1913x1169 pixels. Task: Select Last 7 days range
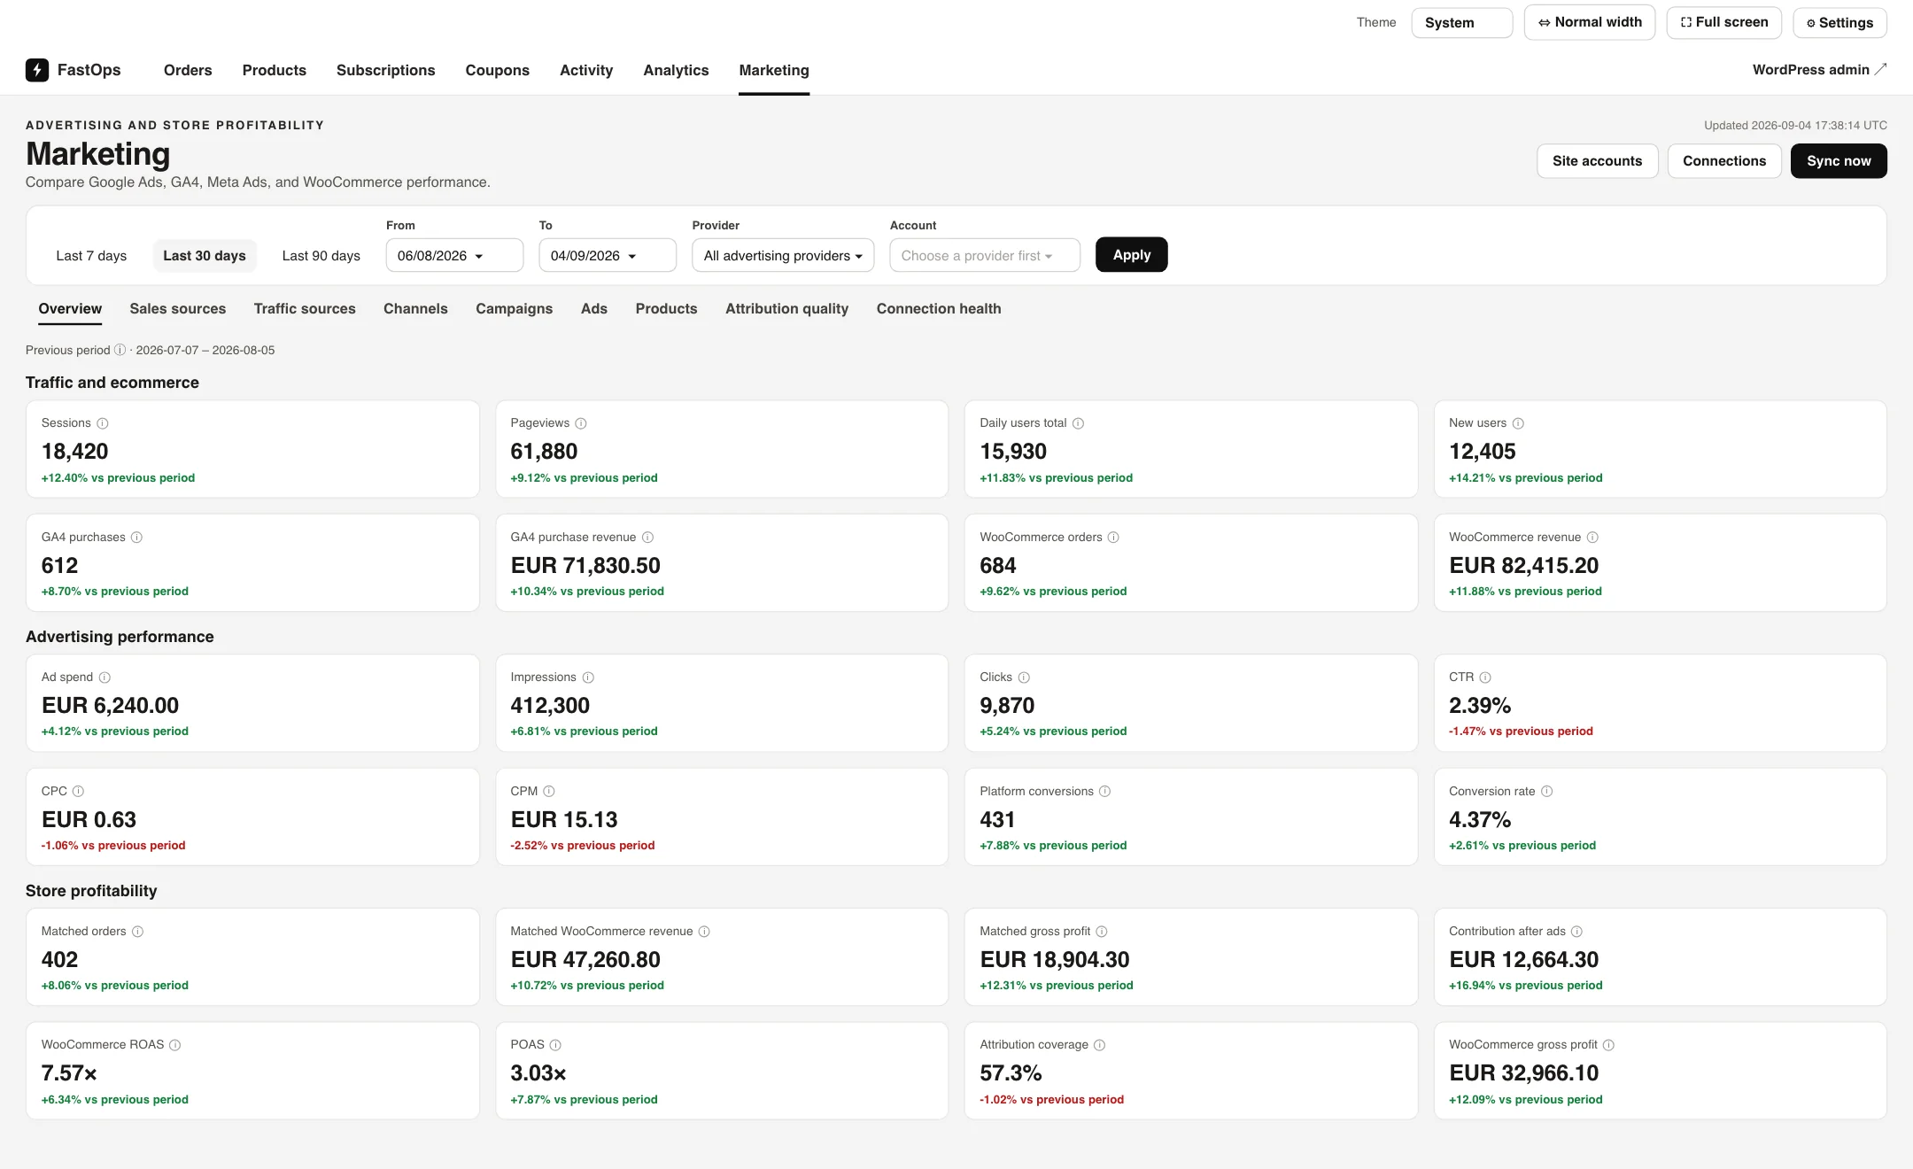click(91, 256)
